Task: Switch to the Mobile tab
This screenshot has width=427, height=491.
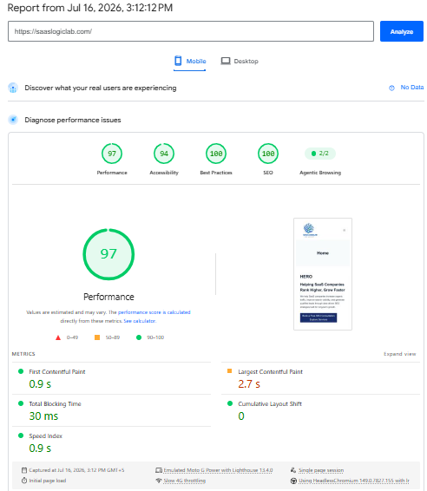Action: [190, 62]
